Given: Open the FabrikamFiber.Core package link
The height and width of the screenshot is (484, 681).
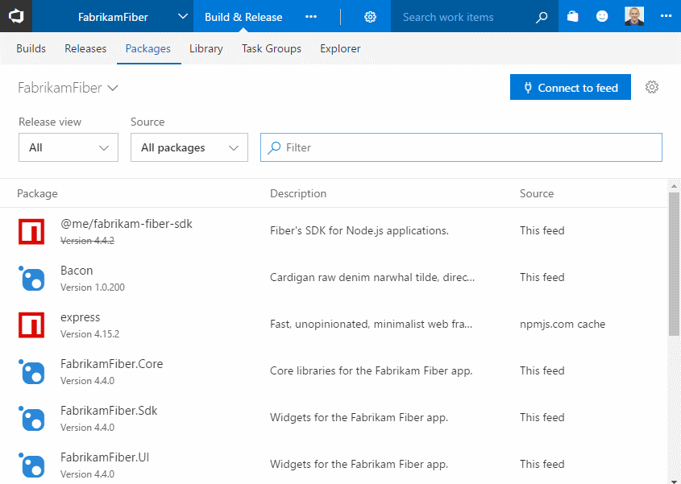Looking at the screenshot, I should click(111, 364).
